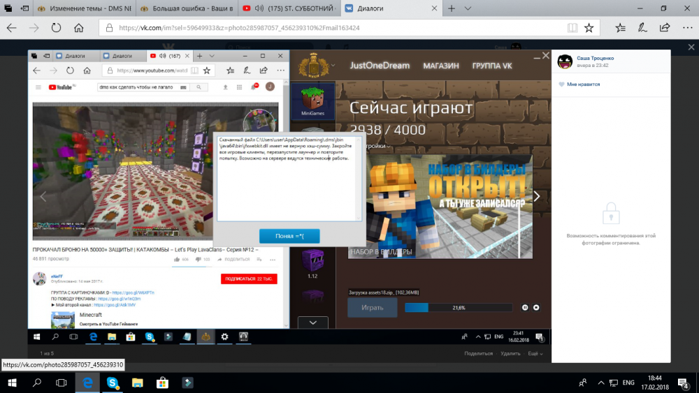The width and height of the screenshot is (699, 393).
Task: Click the launcher download progress bar 21,6%
Action: [x=459, y=308]
